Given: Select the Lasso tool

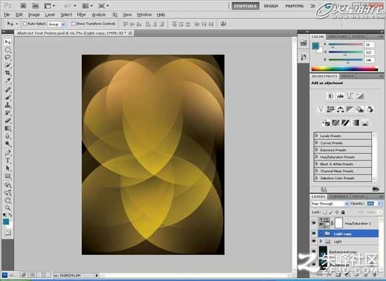Looking at the screenshot, I should tap(7, 58).
